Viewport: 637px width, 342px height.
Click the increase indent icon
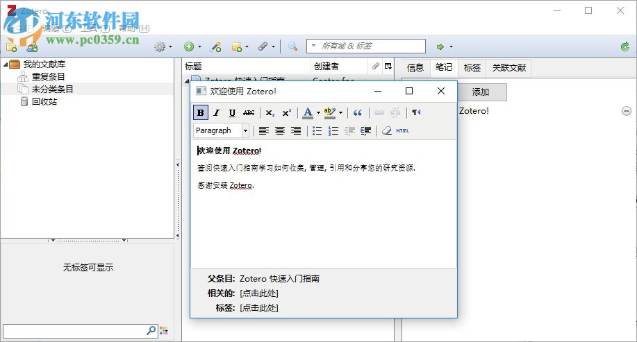[x=365, y=130]
